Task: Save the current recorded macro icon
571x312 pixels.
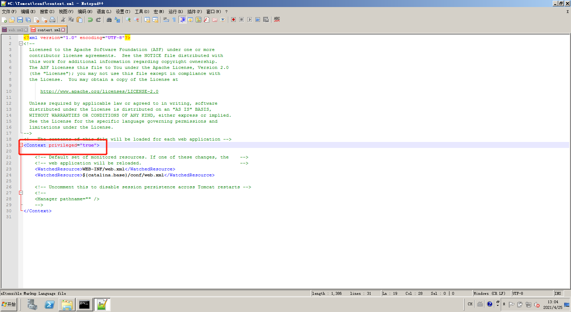Action: point(266,20)
